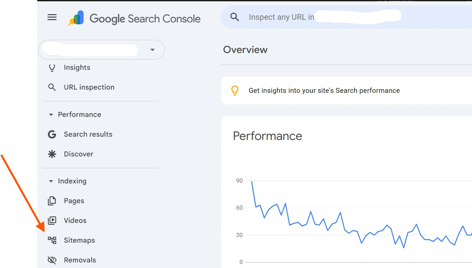Screen dimensions: 472x268
Task: Click the Insights lightbulb sidebar icon
Action: point(52,67)
